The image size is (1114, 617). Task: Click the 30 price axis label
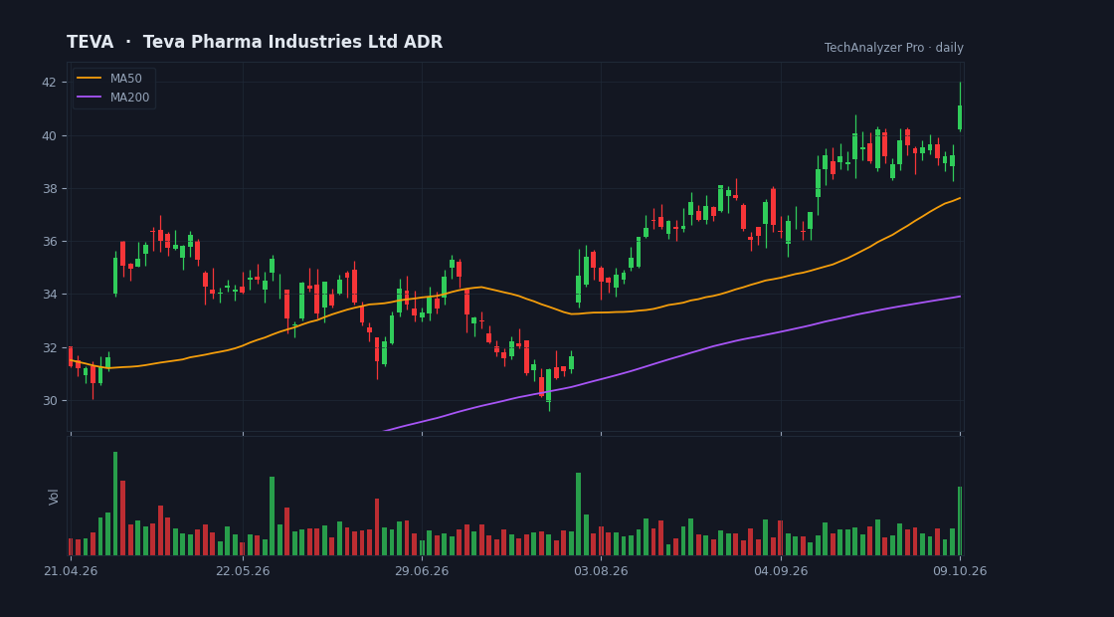[x=49, y=401]
